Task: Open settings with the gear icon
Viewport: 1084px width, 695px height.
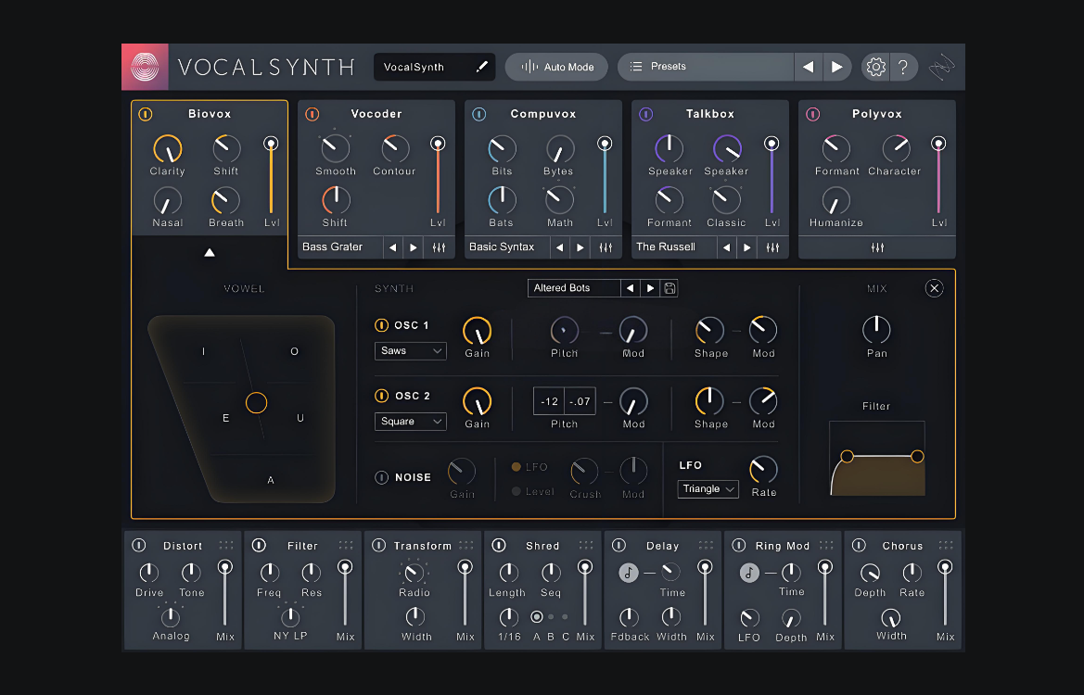Action: point(875,67)
